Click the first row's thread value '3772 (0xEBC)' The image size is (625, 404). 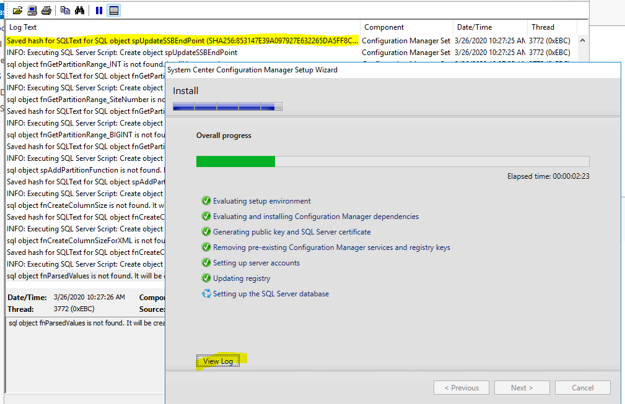(x=549, y=41)
